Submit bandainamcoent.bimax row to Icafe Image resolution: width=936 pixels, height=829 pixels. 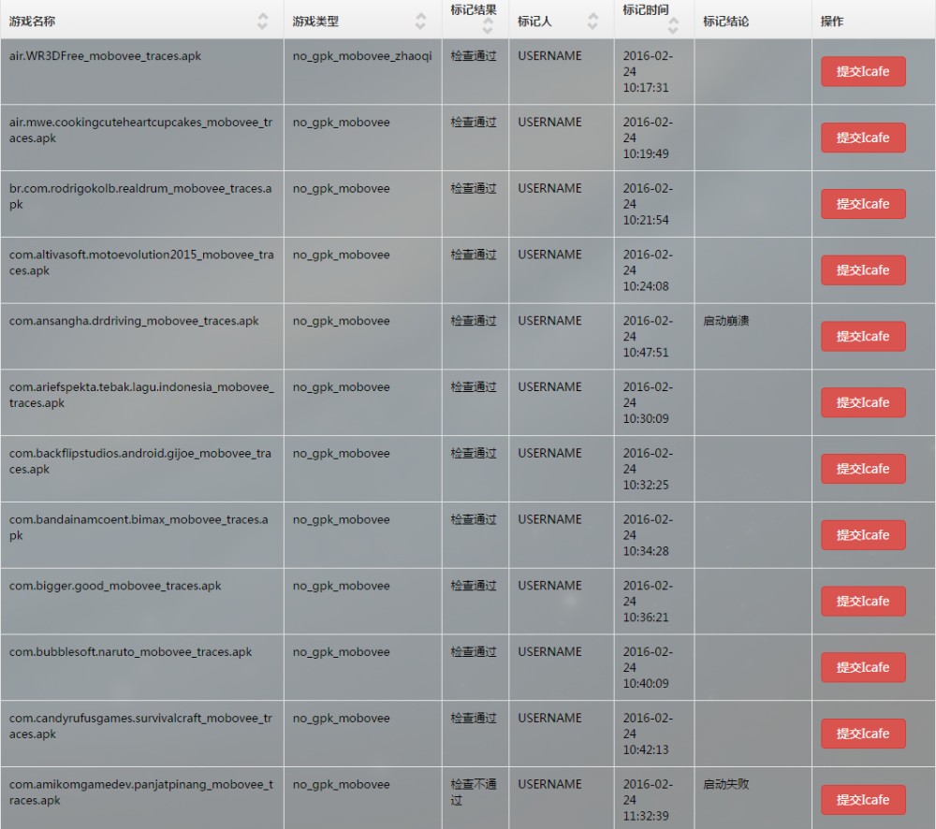coord(863,535)
